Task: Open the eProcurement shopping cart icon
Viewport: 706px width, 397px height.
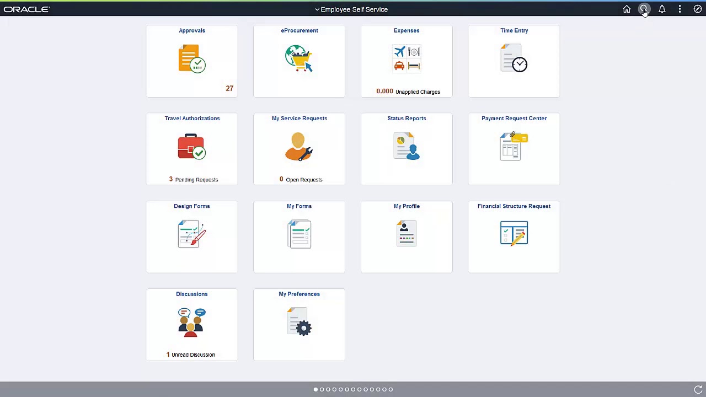Action: coord(299,58)
